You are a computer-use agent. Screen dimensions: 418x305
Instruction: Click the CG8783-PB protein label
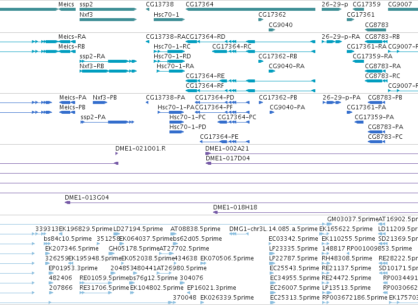385,98
